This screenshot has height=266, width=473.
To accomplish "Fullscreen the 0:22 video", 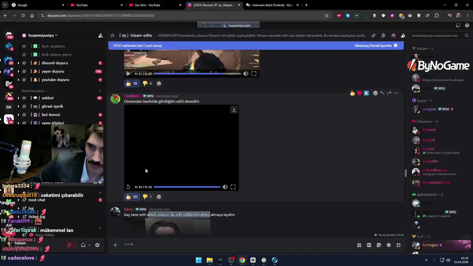I will tap(254, 74).
